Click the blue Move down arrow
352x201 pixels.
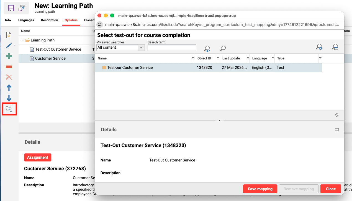coord(9,98)
